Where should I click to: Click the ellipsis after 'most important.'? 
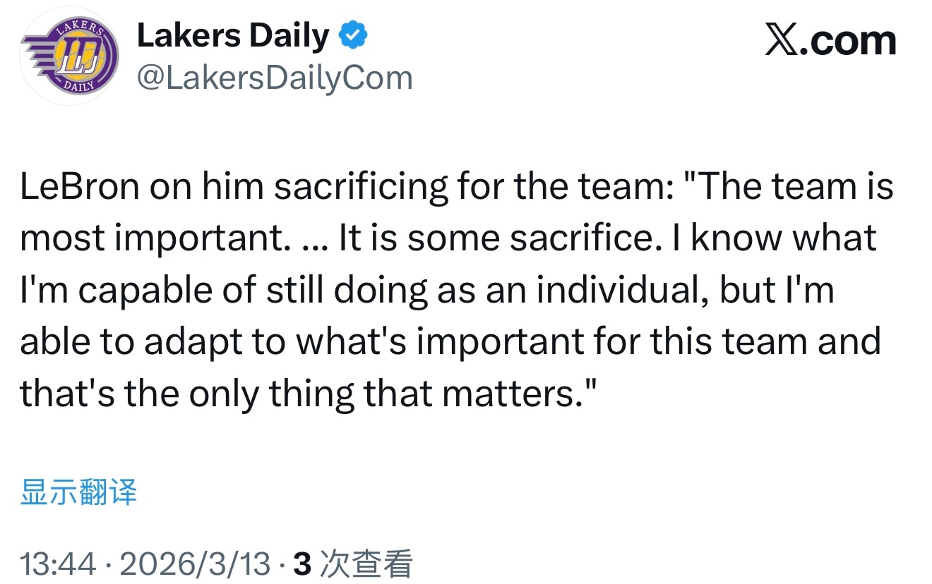click(314, 239)
